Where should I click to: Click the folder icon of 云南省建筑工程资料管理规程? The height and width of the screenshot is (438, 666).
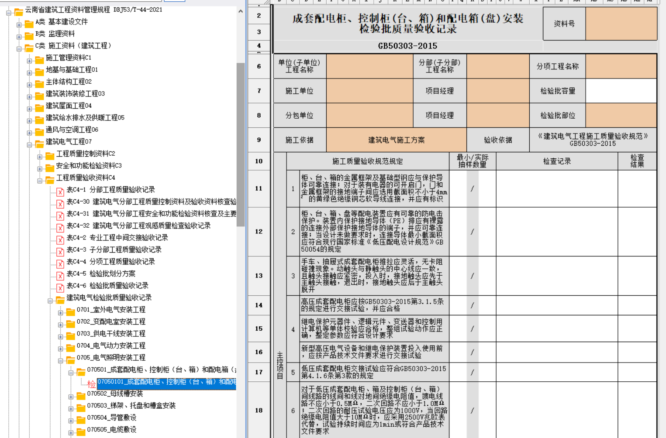click(x=19, y=11)
